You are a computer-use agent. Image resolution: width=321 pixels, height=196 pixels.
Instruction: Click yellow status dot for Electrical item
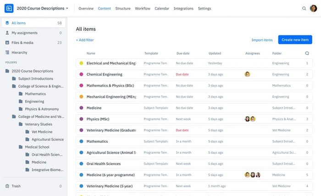[81, 63]
